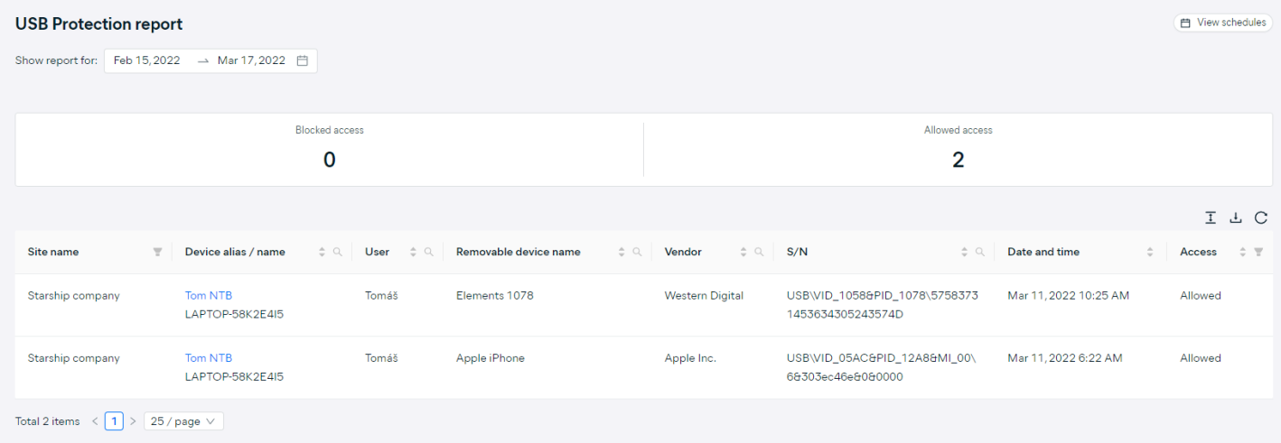
Task: Sort the Vendor column
Action: click(x=743, y=253)
